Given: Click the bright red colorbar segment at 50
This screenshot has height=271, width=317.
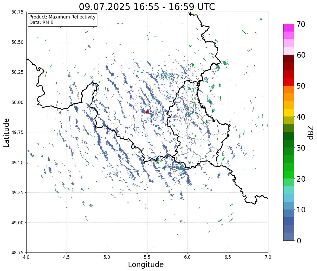Looking at the screenshot, I should 289,82.
